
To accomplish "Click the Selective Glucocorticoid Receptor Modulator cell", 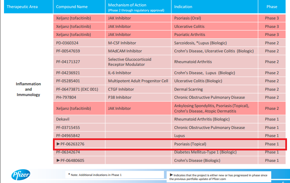I will [129, 62].
